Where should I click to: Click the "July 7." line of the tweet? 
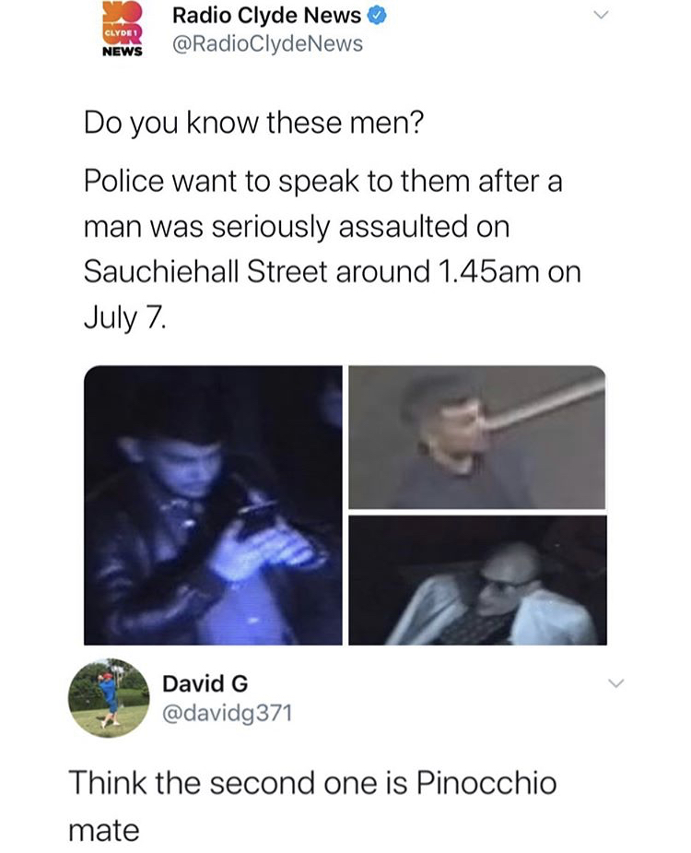coord(124,318)
